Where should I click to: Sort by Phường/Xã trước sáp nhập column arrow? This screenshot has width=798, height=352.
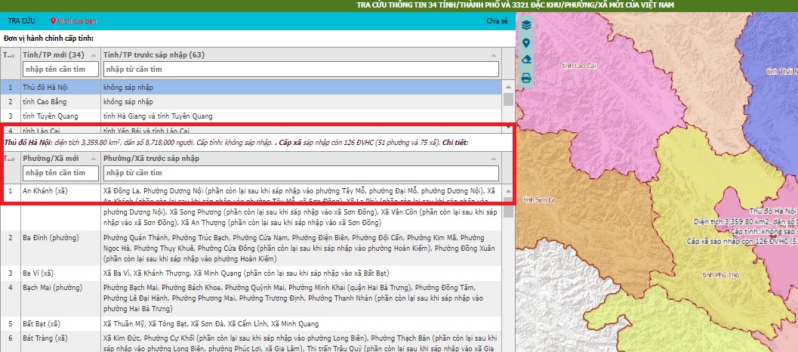(494, 159)
